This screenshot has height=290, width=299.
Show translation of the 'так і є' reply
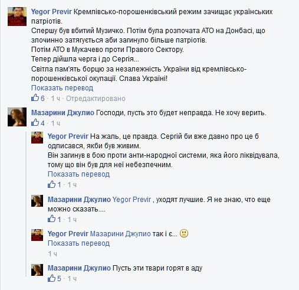pyautogui.click(x=78, y=243)
